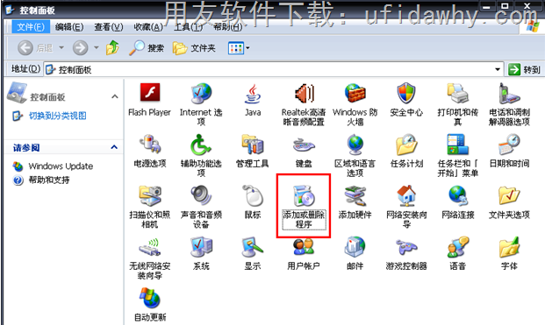Open 鼠标 icon
Screen dimensions: 545x325
tap(253, 195)
